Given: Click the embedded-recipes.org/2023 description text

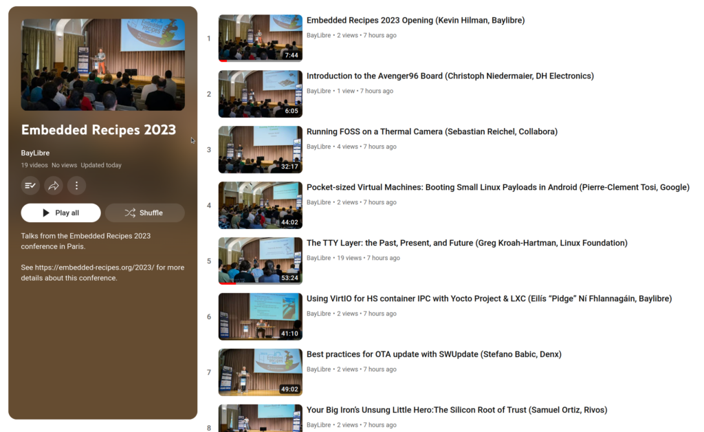Looking at the screenshot, I should coord(102,272).
